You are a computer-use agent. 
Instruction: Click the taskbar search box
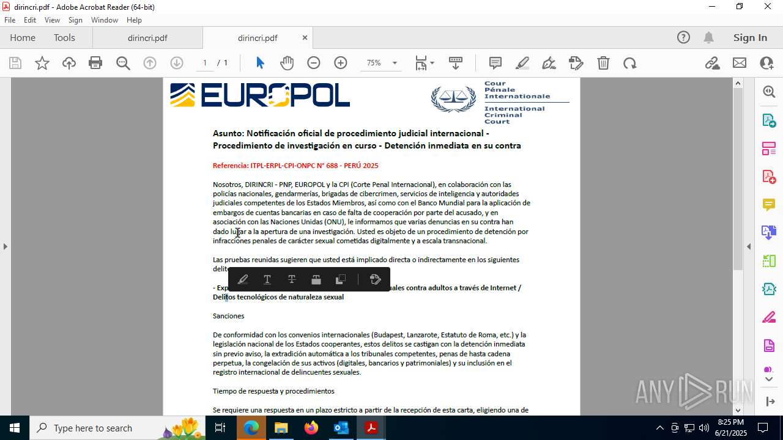click(118, 428)
